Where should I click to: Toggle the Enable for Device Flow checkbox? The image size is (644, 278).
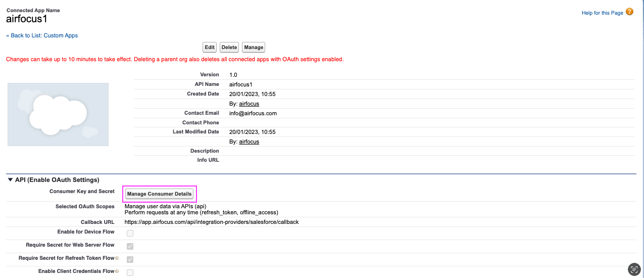click(x=130, y=233)
